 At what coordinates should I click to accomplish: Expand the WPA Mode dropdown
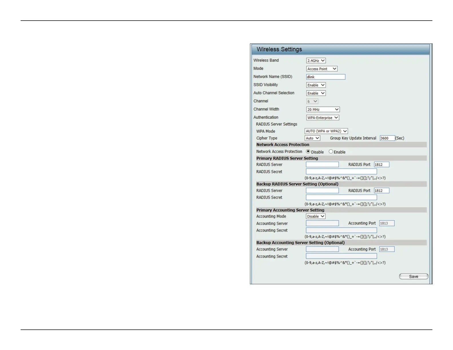coord(326,131)
